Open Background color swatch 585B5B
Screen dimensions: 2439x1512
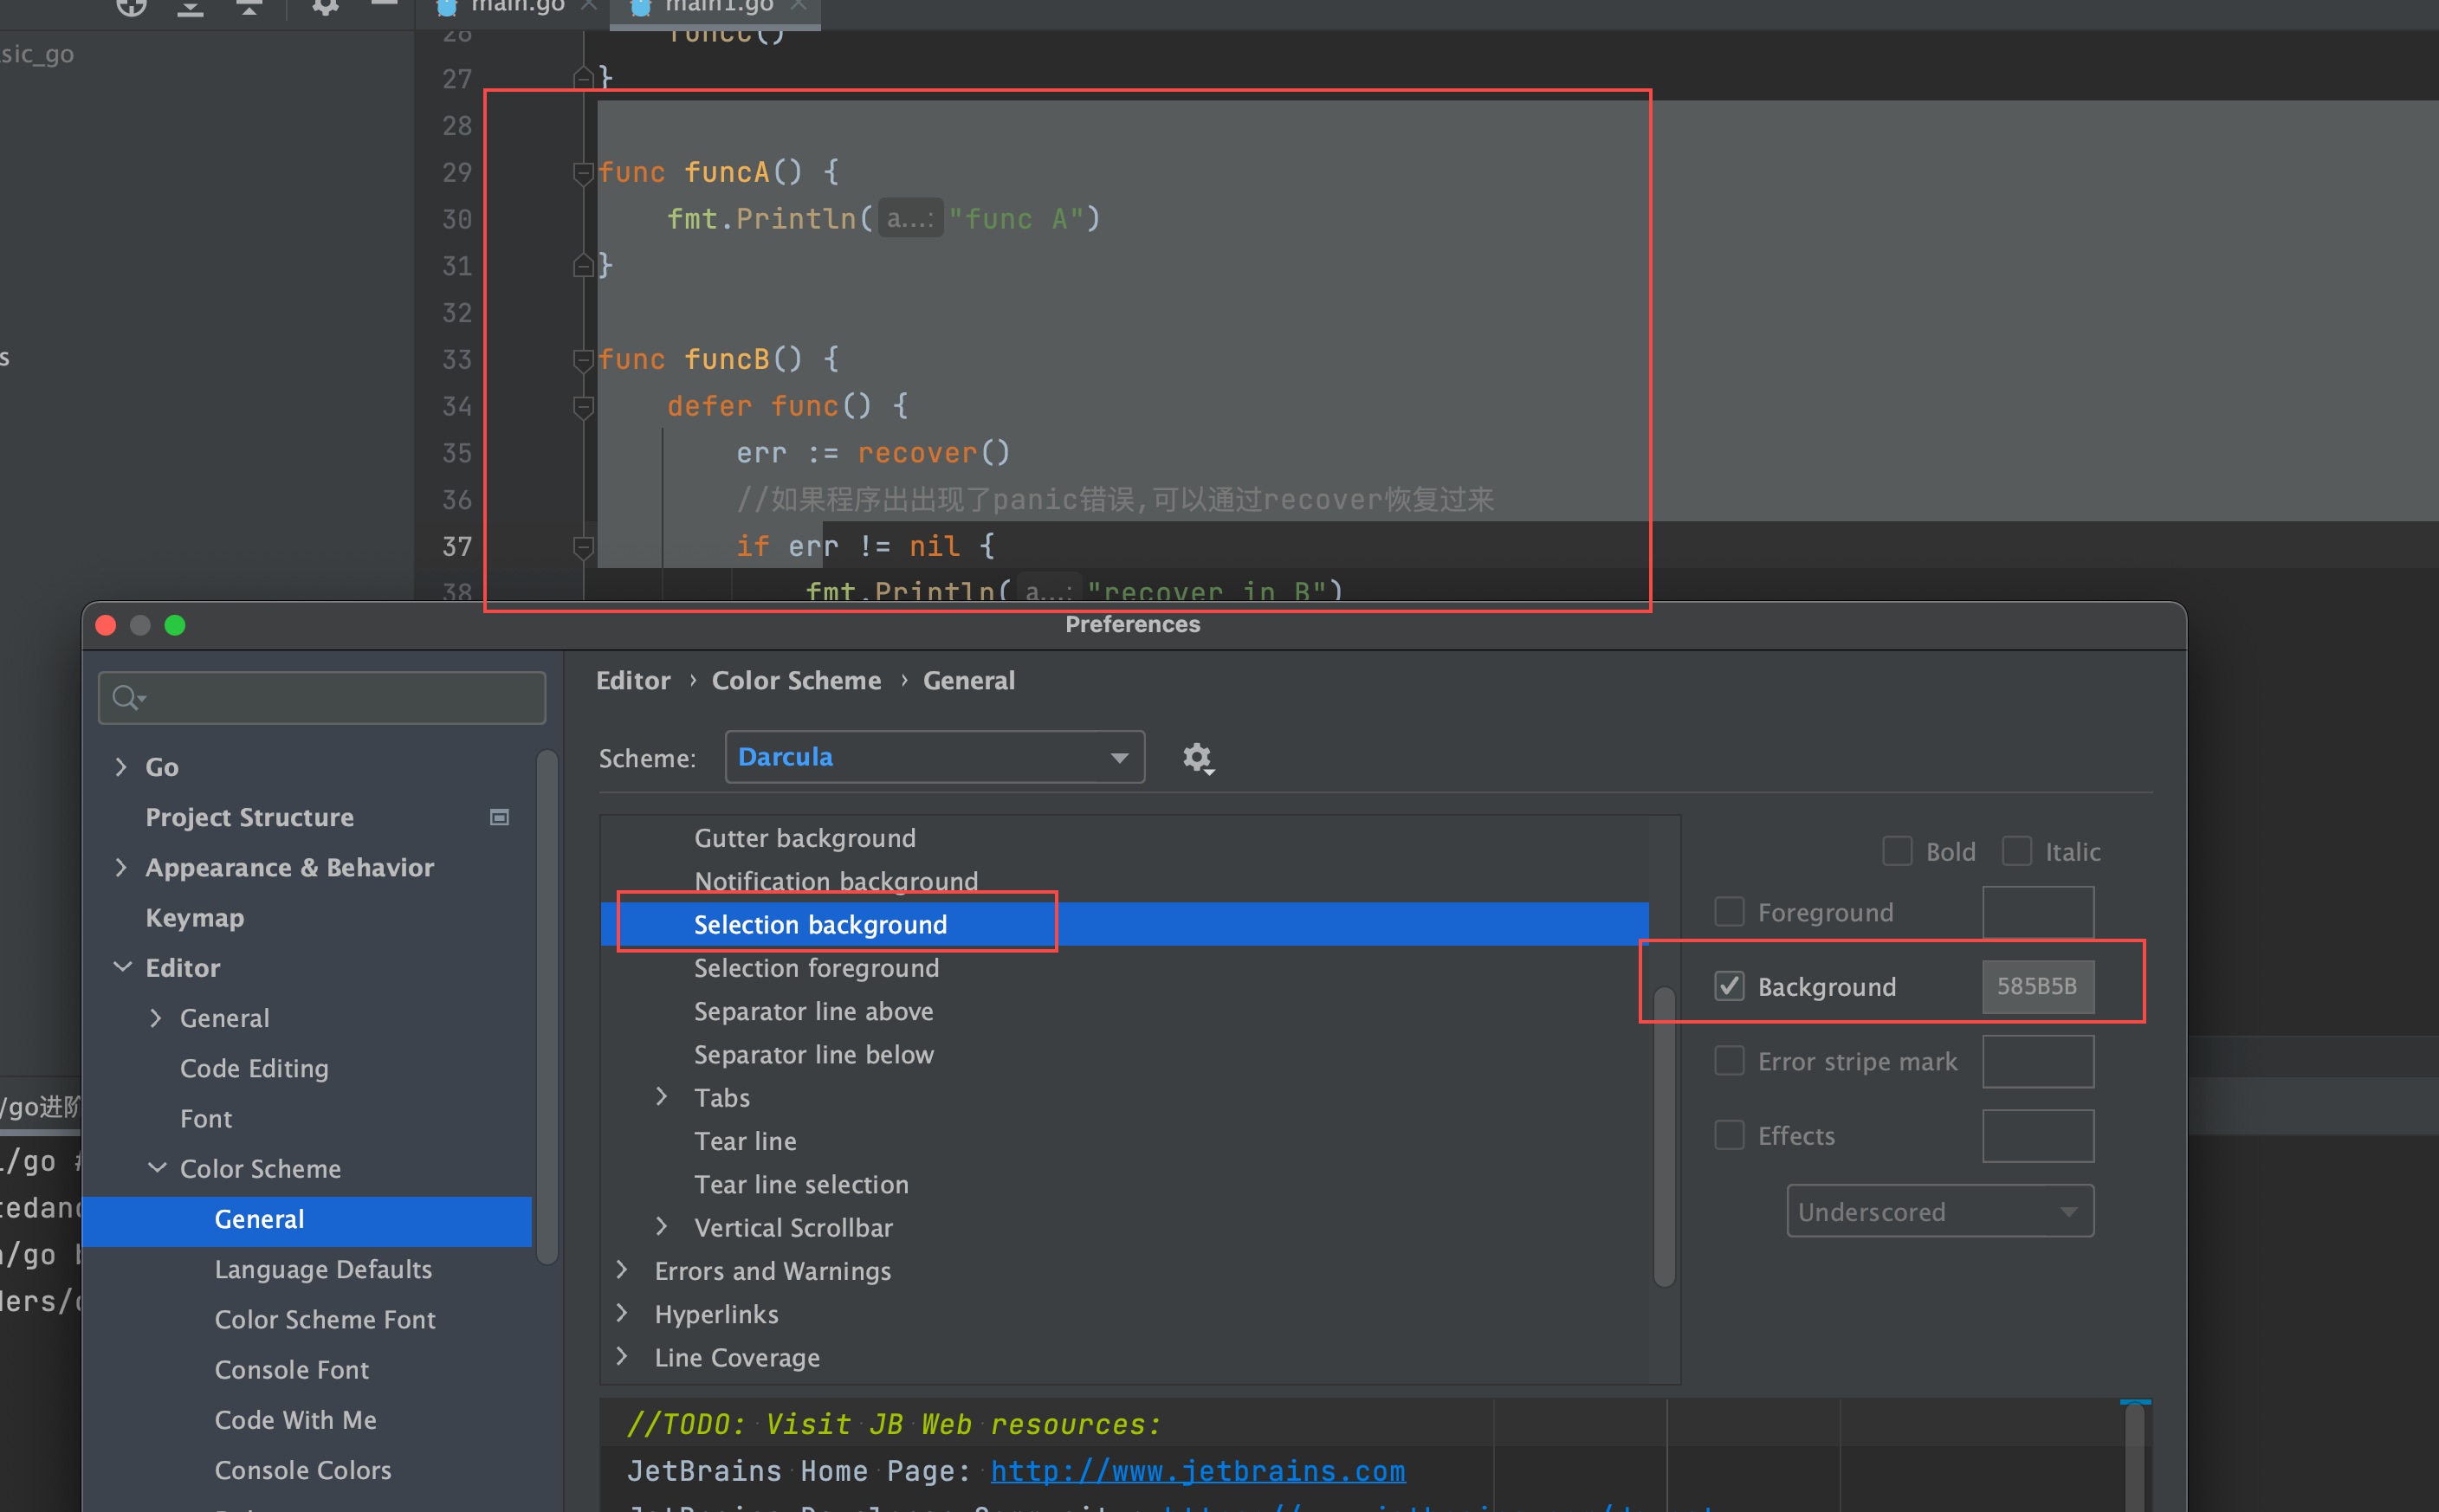(x=2038, y=986)
